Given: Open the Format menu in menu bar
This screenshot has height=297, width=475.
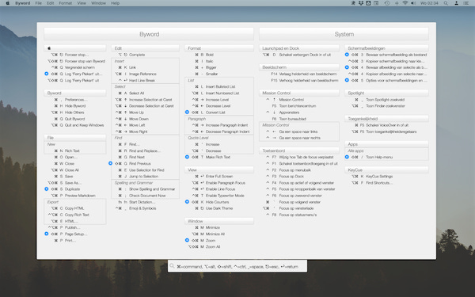Looking at the screenshot, I should click(66, 3).
